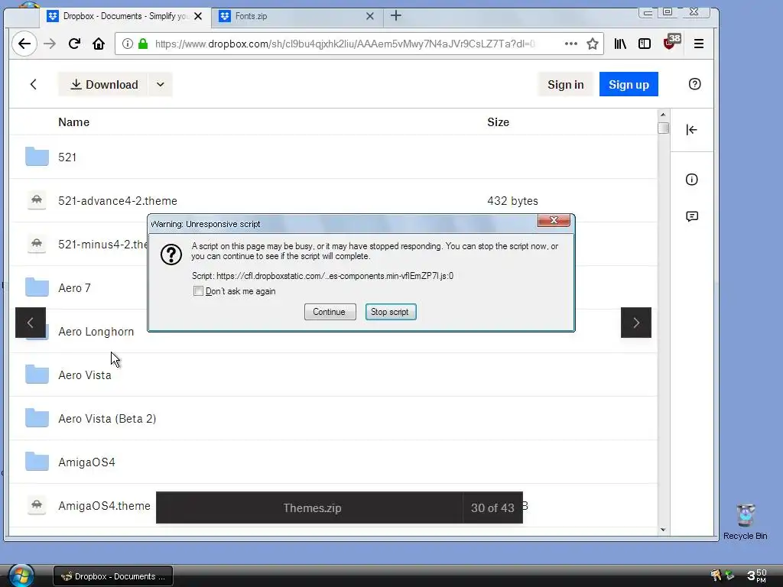783x587 pixels.
Task: Show site information icon in address bar
Action: 128,44
